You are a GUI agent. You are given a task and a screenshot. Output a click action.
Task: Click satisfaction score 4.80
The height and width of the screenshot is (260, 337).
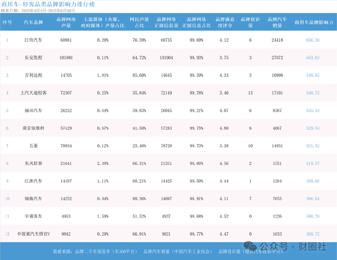pyautogui.click(x=224, y=128)
